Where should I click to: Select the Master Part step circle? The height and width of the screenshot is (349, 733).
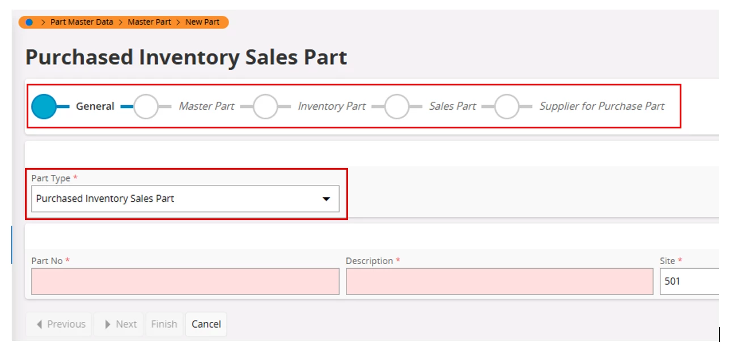pos(146,106)
